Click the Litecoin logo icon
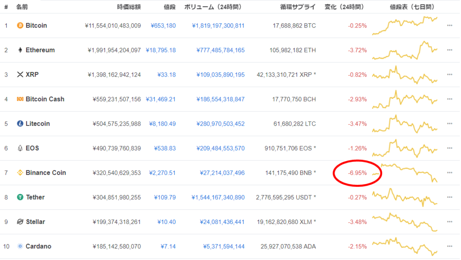Screen dimensions: 461x260 [20, 124]
